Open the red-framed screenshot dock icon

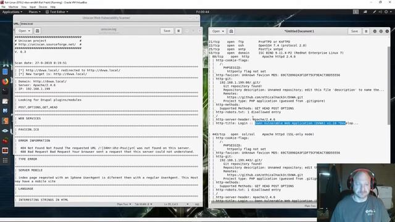[x=5, y=150]
